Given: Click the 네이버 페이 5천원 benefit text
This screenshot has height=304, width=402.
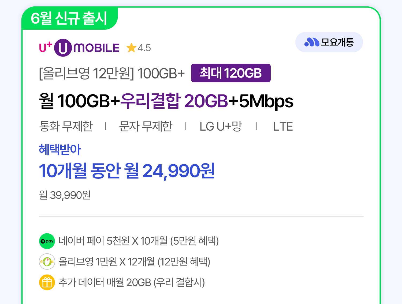Looking at the screenshot, I should 139,241.
